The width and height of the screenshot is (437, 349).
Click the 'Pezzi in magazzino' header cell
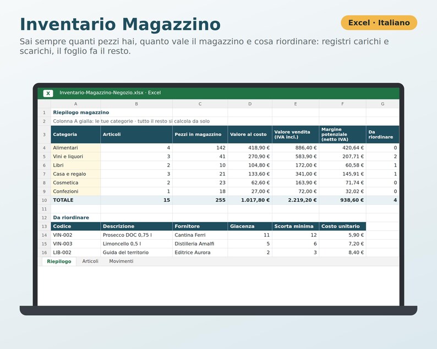[x=200, y=135]
